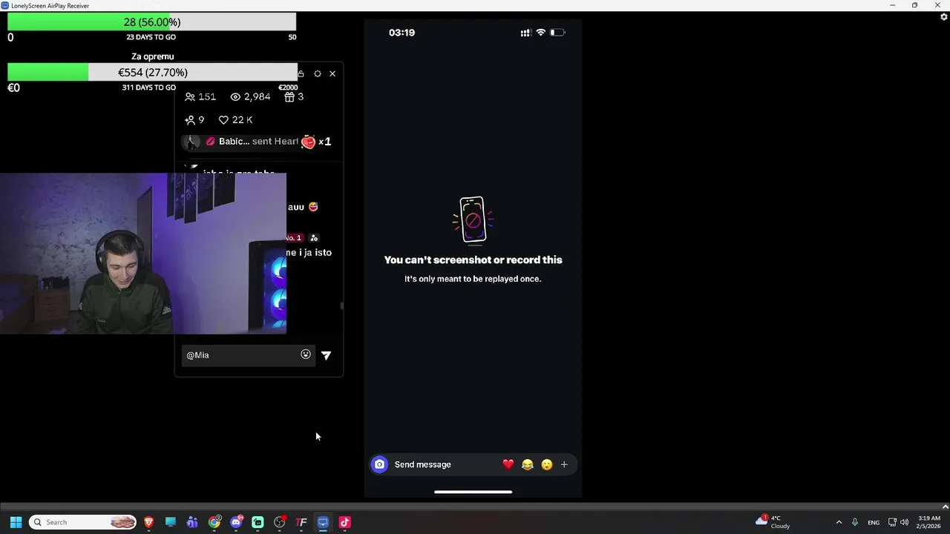Open the TF app from taskbar
950x534 pixels.
click(301, 522)
